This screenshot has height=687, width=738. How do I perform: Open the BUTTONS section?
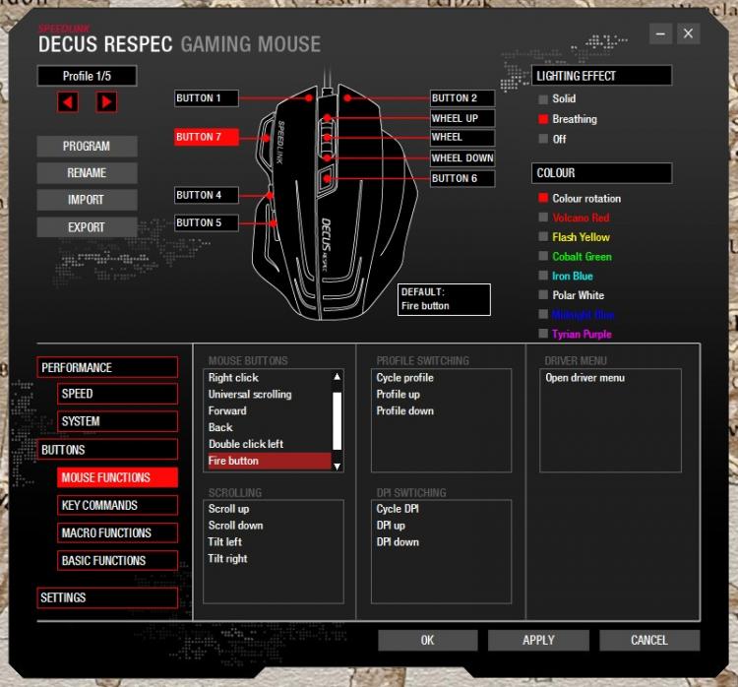(x=107, y=450)
